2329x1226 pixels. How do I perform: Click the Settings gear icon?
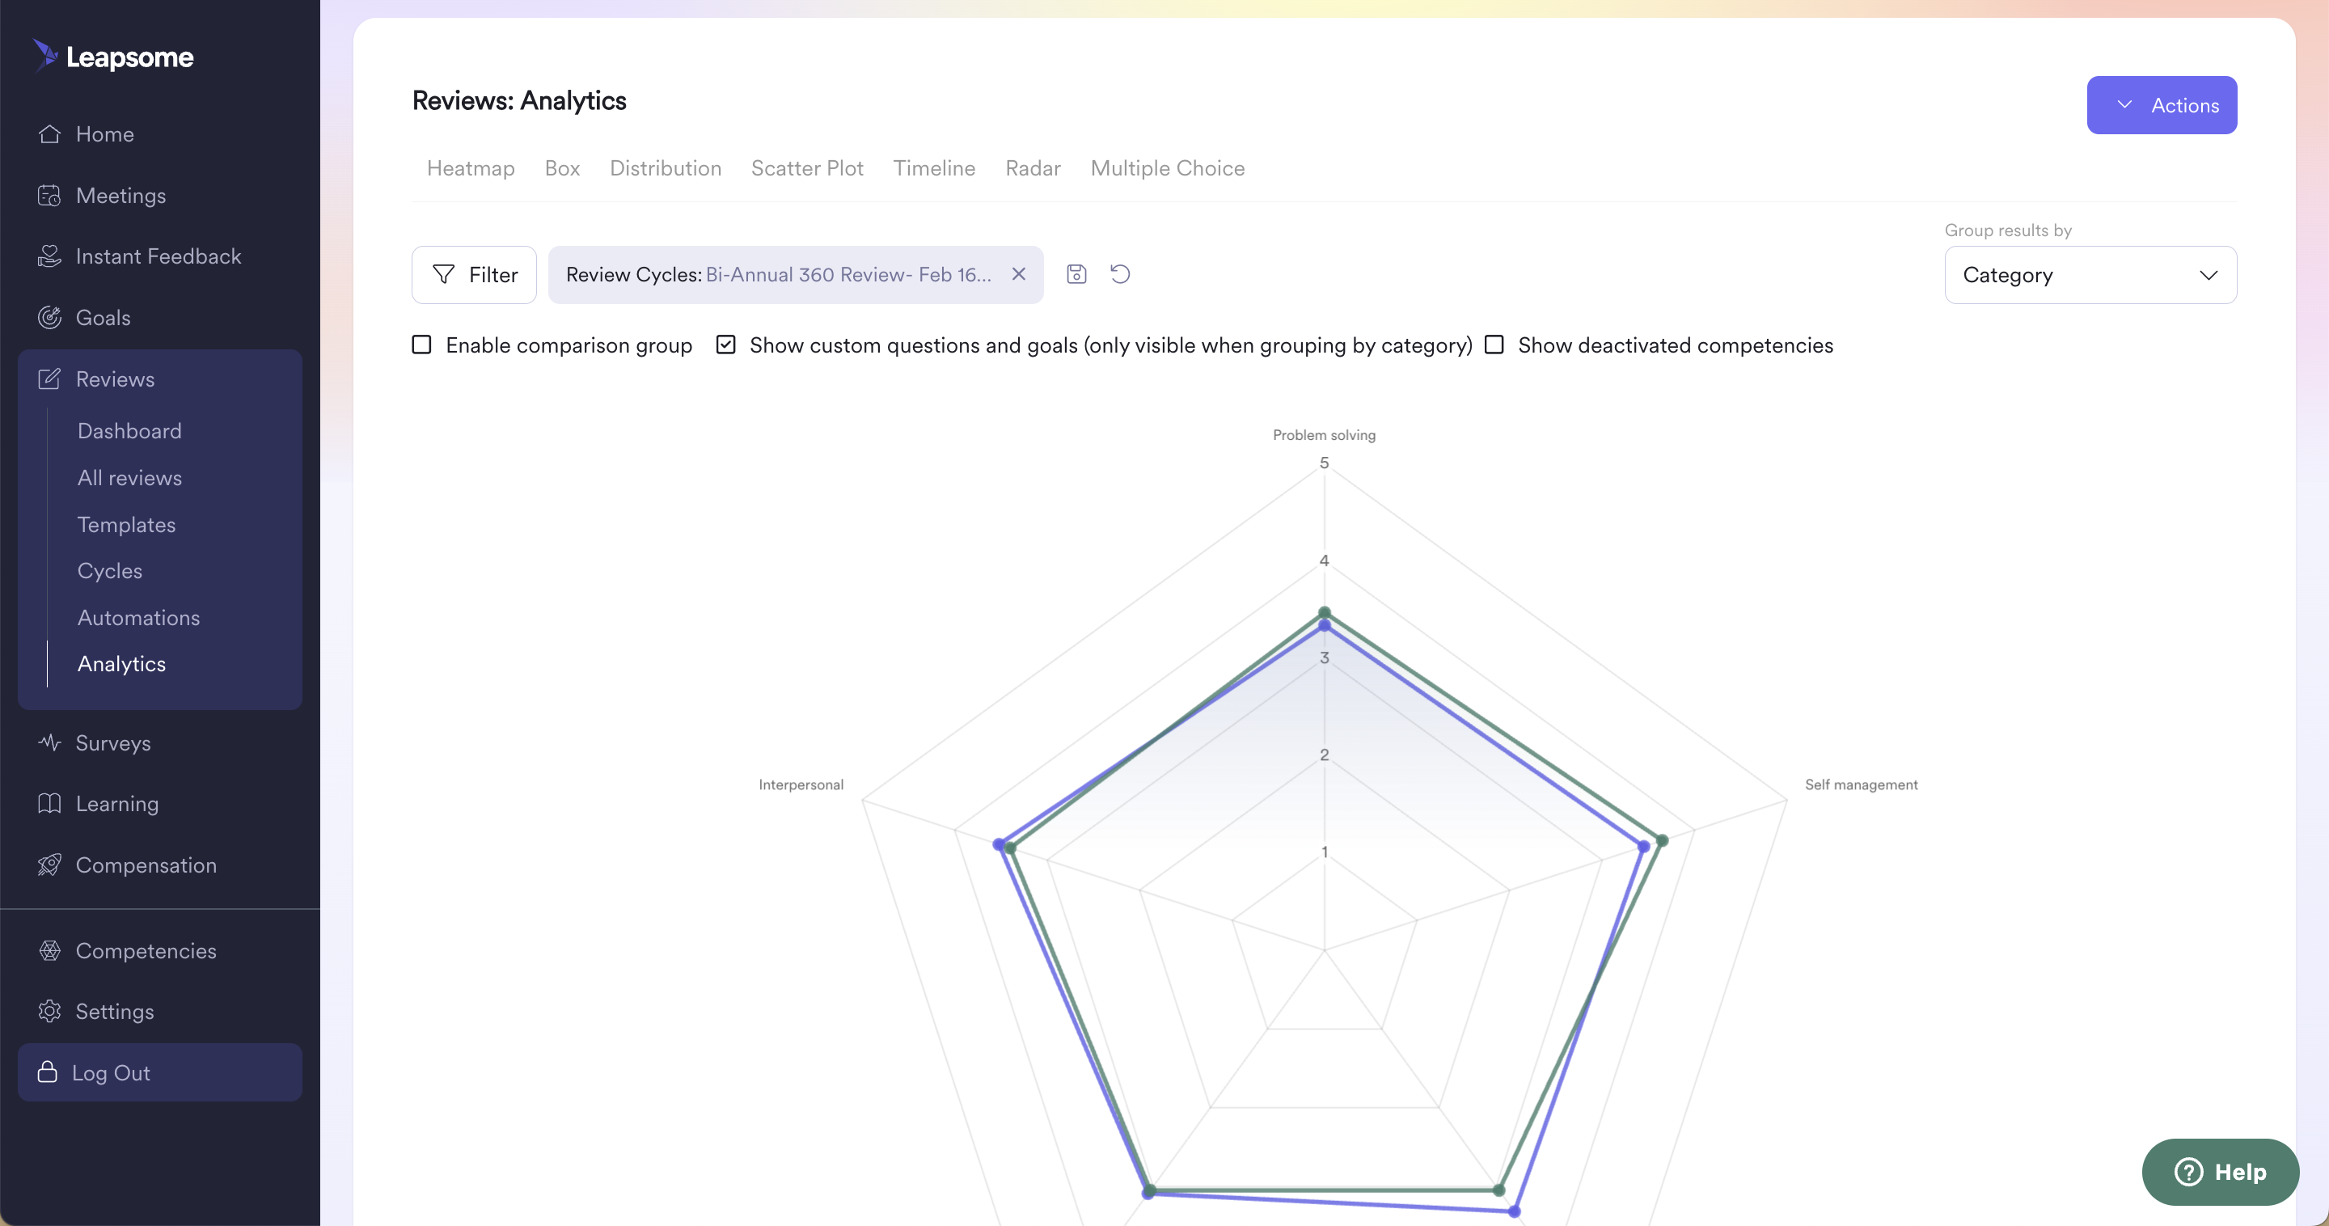coord(49,1011)
